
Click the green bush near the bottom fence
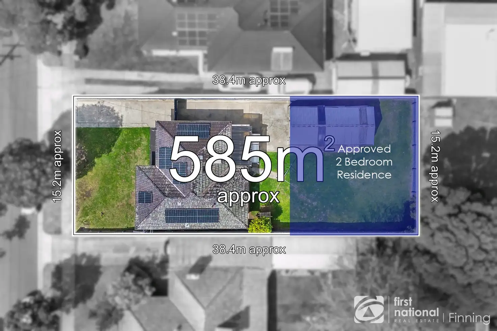pyautogui.click(x=260, y=225)
